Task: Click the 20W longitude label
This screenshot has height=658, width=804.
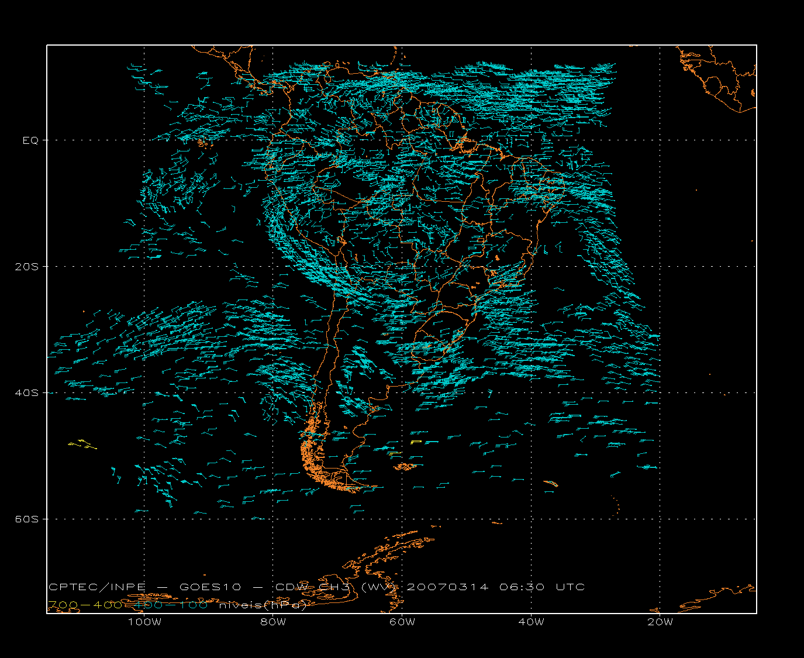Action: (x=660, y=622)
